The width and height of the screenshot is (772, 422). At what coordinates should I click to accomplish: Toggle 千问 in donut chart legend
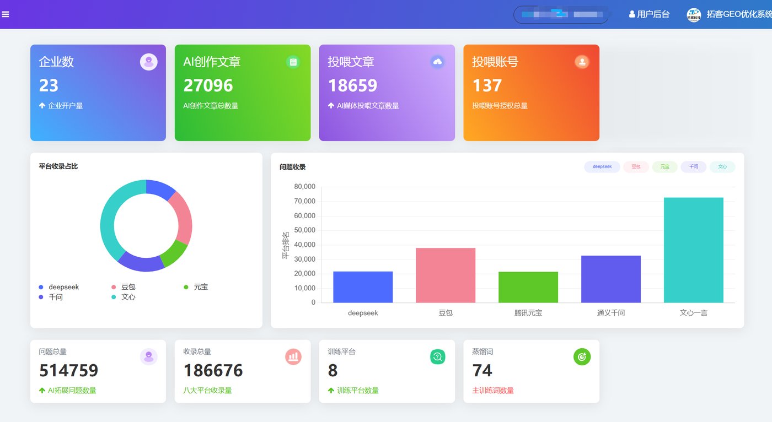point(51,297)
